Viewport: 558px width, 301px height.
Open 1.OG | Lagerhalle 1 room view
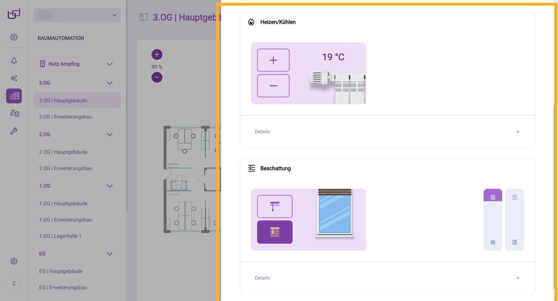[x=60, y=236]
